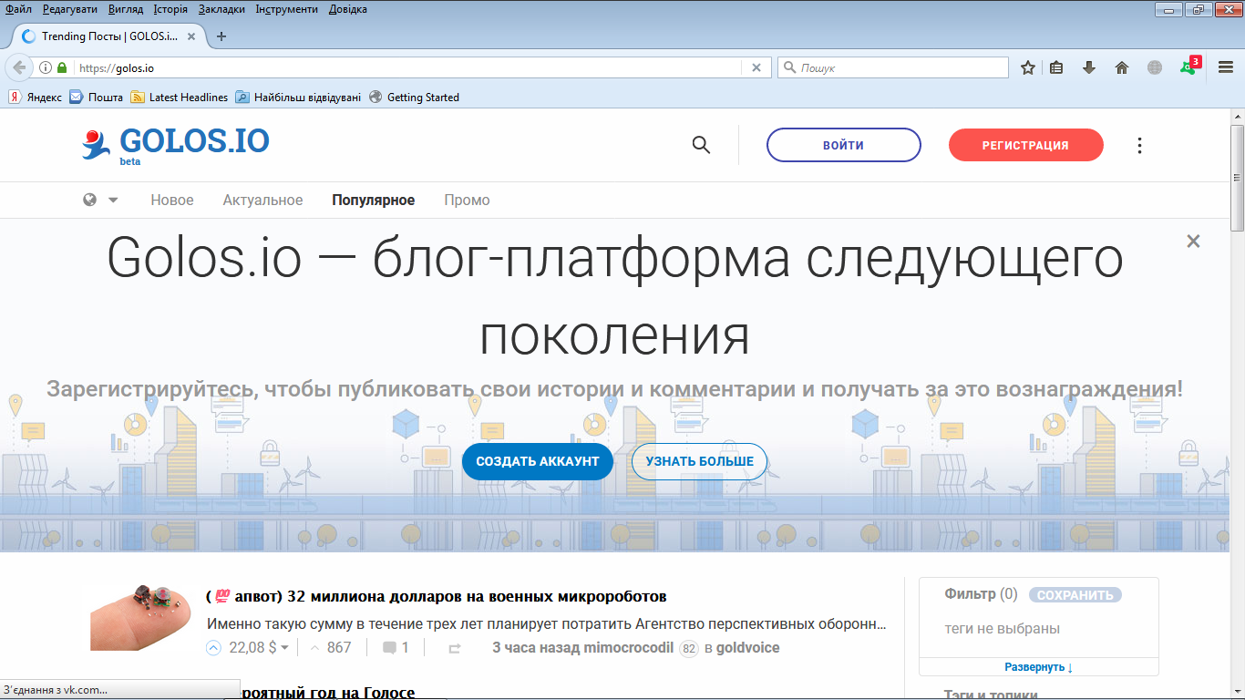Open site information icon in address bar
This screenshot has width=1245, height=700.
tap(46, 67)
